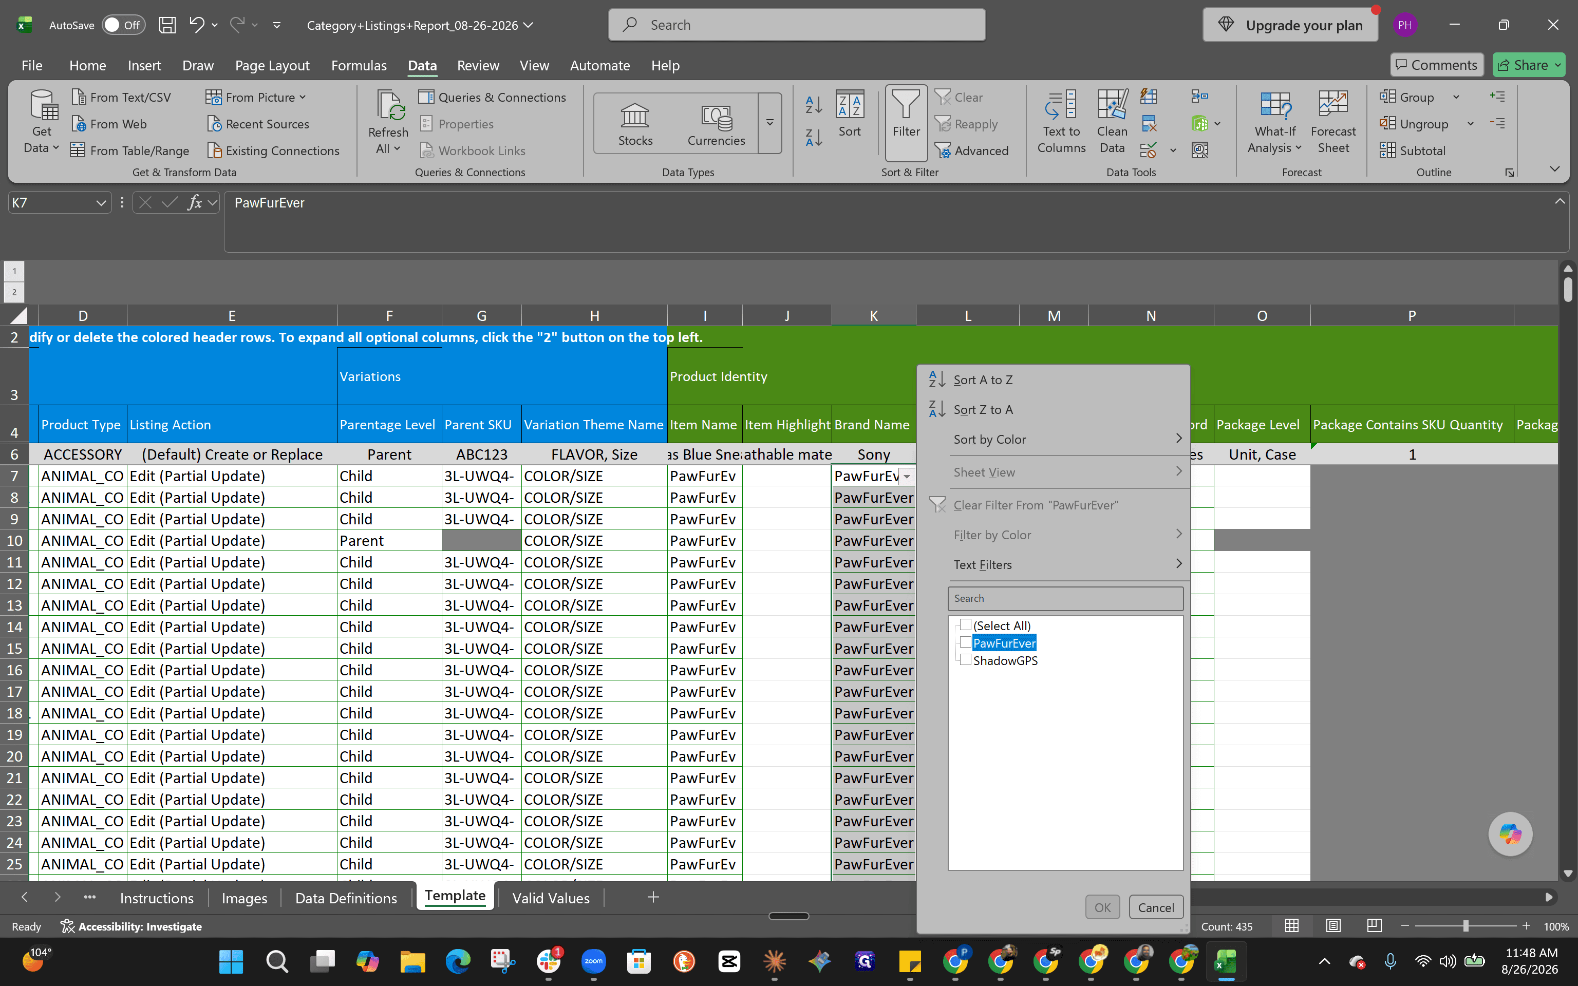Click Text to Columns icon

(x=1061, y=121)
